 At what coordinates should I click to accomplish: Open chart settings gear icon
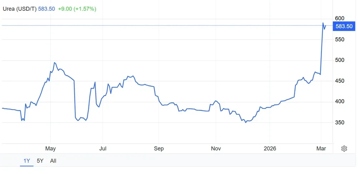(344, 149)
